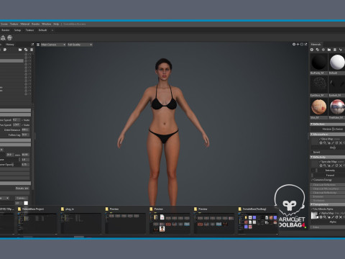This screenshot has width=345, height=259.
Task: Click the white color swatch in left panel
Action: [26, 203]
